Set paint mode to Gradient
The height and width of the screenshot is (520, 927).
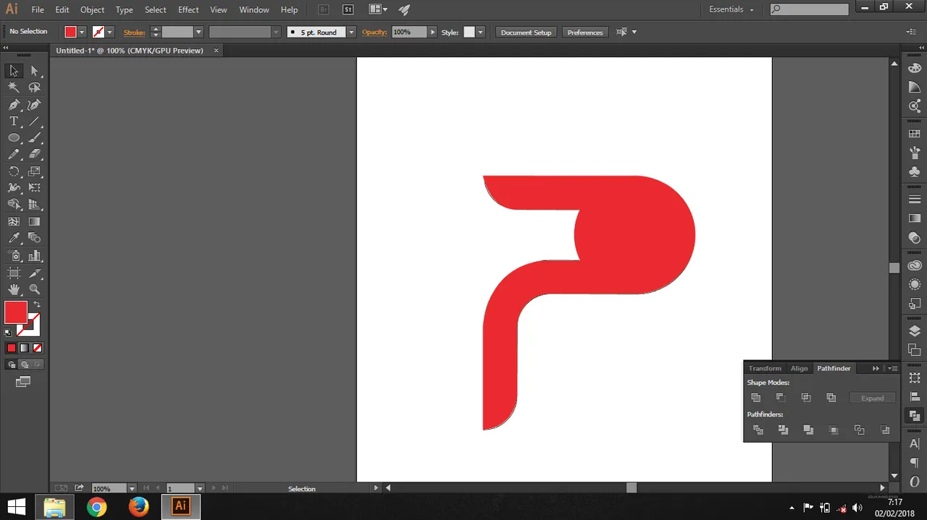click(24, 348)
